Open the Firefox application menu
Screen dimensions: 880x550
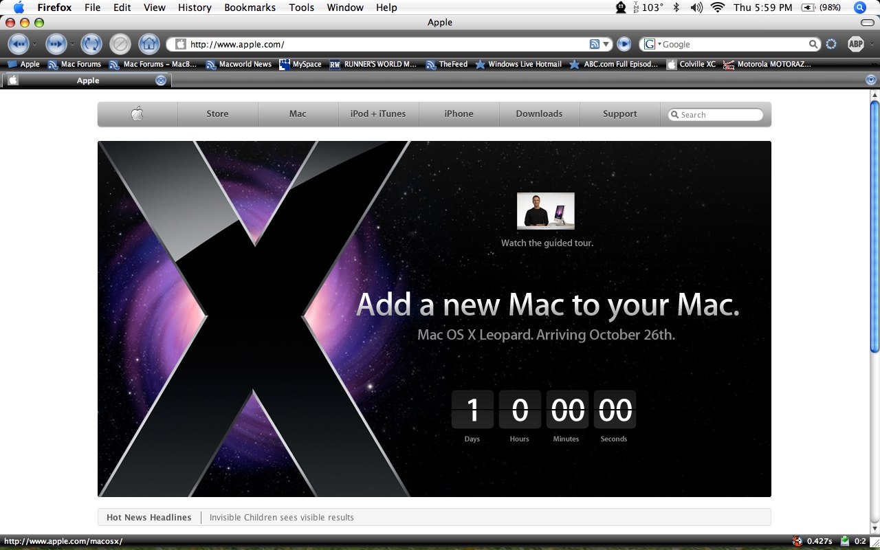54,8
